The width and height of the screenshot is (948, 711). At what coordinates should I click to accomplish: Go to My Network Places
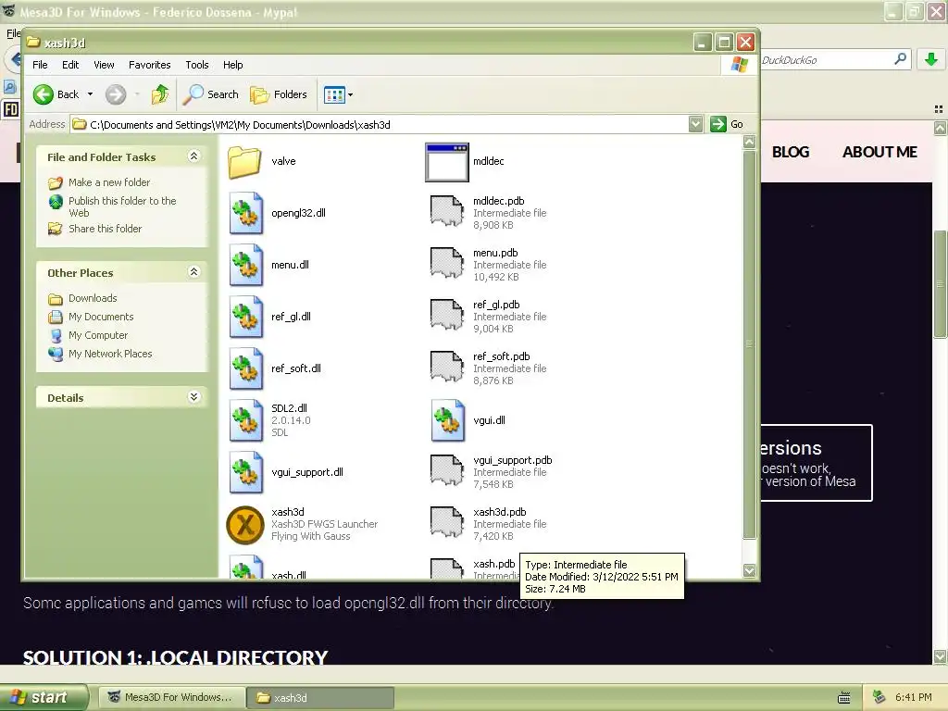tap(110, 354)
